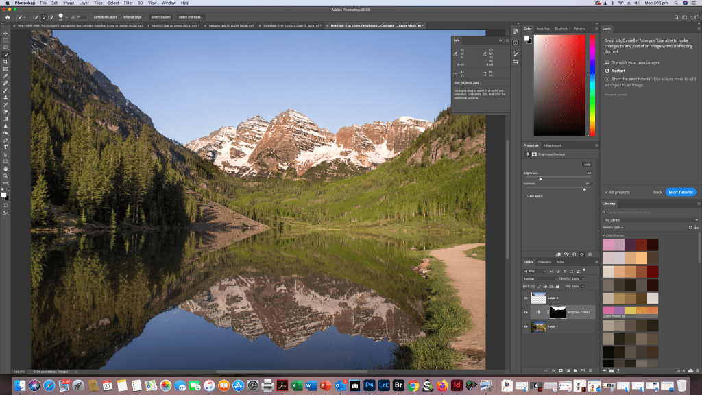Screen dimensions: 702x395
Task: Select the Horizontal Type tool
Action: 5,147
